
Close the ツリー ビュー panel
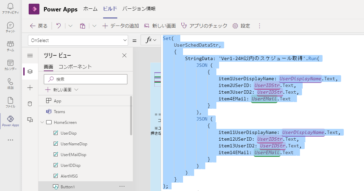pyautogui.click(x=124, y=55)
